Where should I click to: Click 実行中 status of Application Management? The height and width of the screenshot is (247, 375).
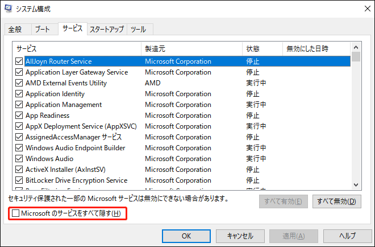point(256,105)
